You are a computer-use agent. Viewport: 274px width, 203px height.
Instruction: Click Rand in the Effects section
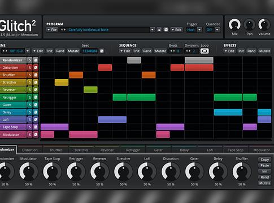pos(251,51)
